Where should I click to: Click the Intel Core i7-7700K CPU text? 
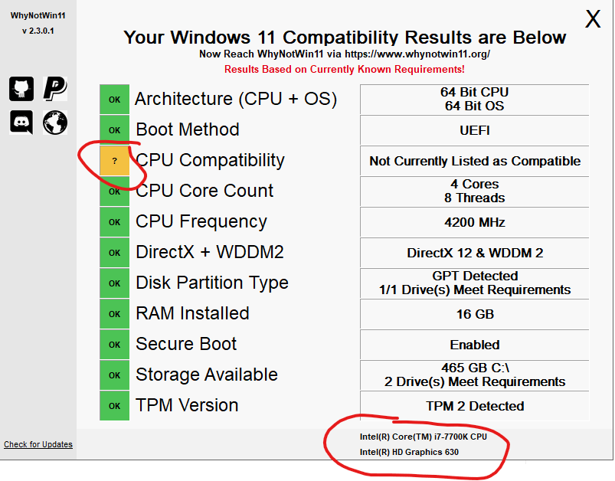pos(424,437)
